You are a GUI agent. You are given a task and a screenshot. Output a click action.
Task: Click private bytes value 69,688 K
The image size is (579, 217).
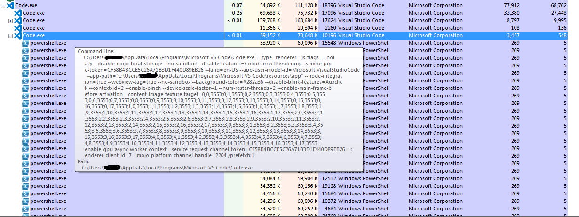coord(270,13)
